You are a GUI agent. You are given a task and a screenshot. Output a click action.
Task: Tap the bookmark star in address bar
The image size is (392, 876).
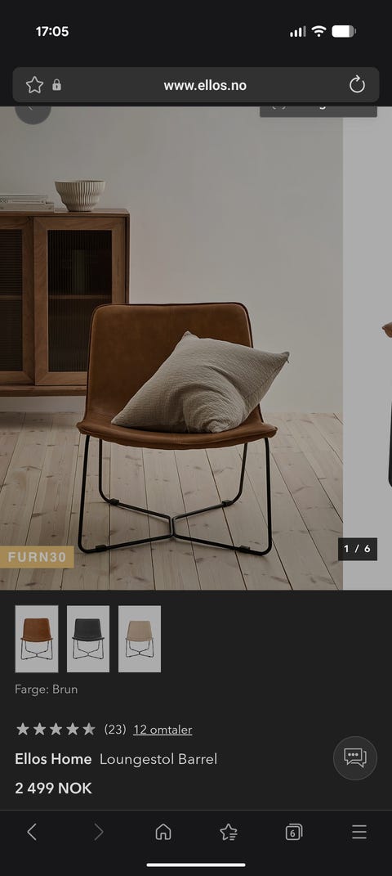tap(34, 85)
